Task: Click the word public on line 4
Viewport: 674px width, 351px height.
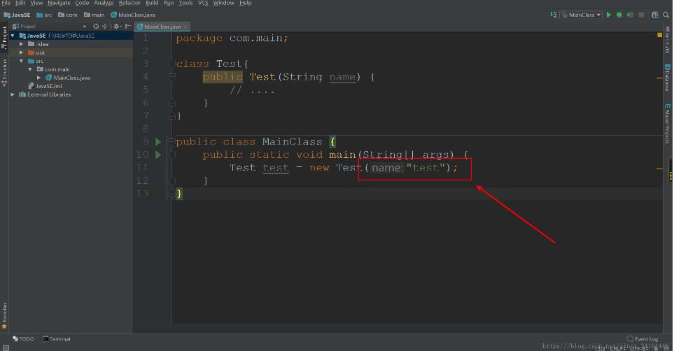Action: click(223, 77)
